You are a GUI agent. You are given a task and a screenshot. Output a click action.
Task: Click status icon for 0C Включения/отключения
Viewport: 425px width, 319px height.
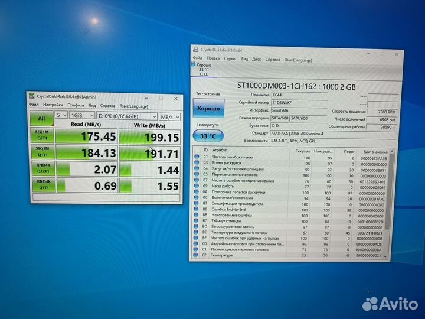tap(197, 197)
